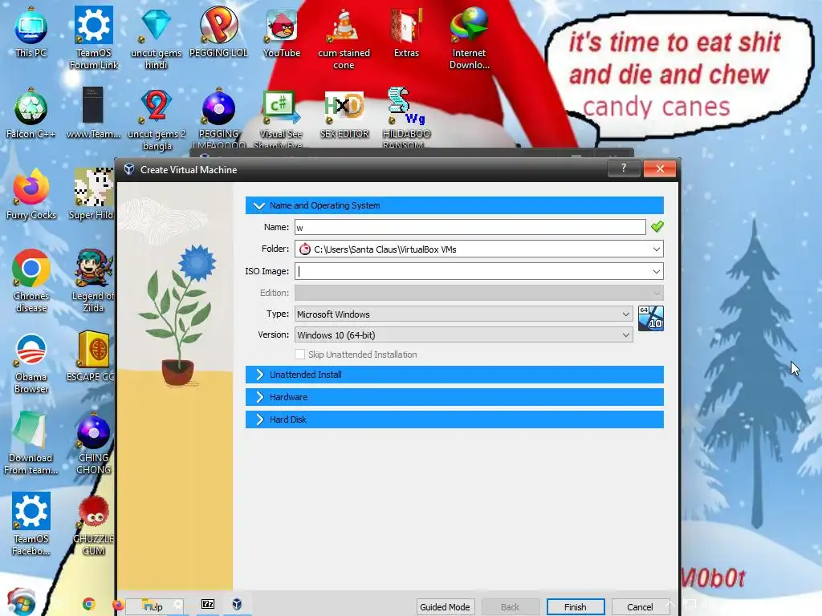Click the VLC cone desktop shortcut

click(x=344, y=38)
